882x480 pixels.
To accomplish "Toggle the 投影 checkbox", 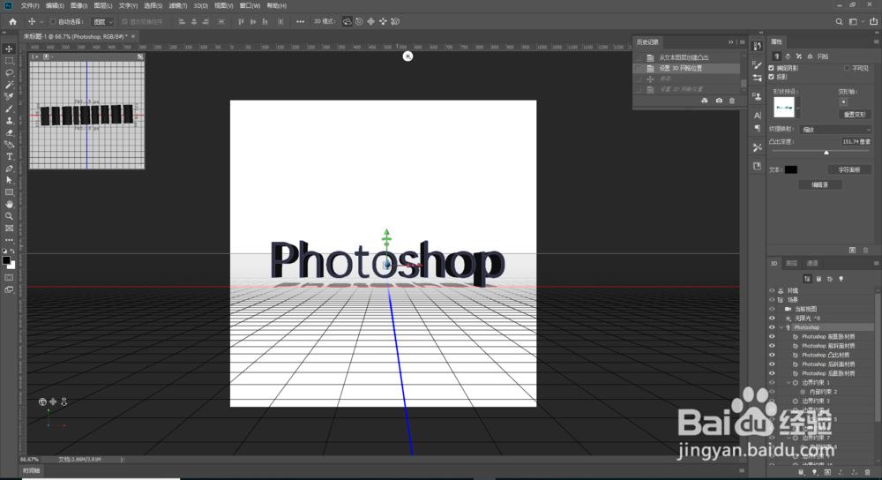I will [x=772, y=77].
